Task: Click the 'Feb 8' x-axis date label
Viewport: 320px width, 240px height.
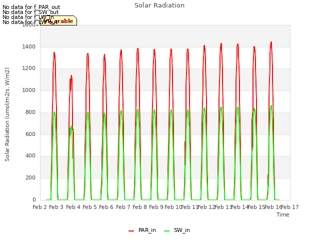Action: point(140,207)
